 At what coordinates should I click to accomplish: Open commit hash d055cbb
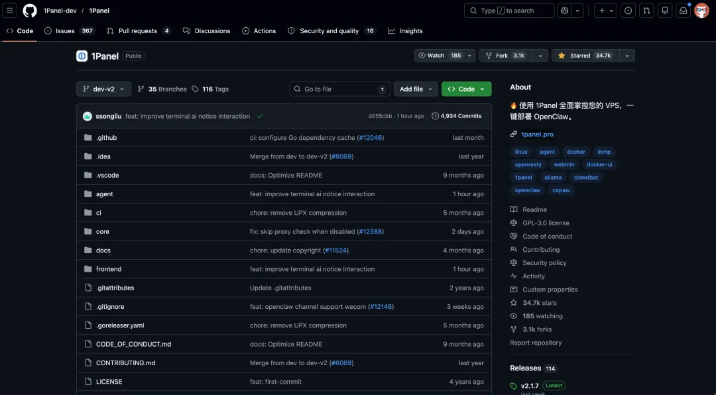click(x=380, y=116)
